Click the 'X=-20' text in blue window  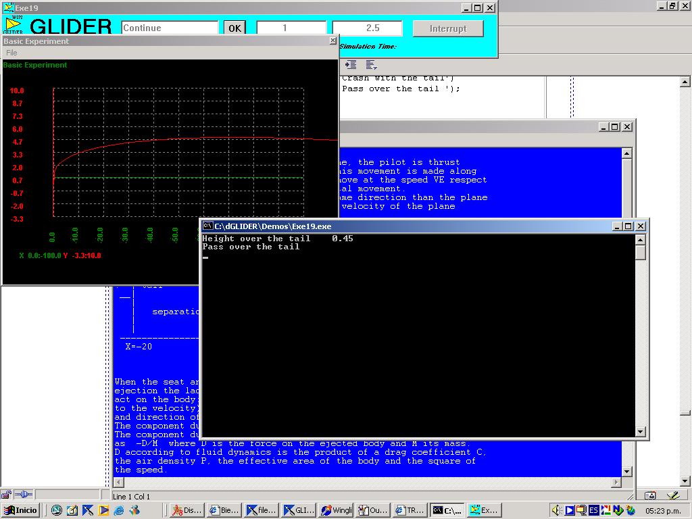[x=139, y=347]
